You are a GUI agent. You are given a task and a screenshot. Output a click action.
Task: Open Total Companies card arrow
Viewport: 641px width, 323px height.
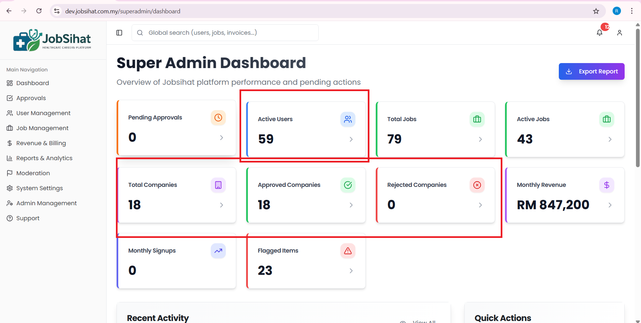pyautogui.click(x=221, y=205)
